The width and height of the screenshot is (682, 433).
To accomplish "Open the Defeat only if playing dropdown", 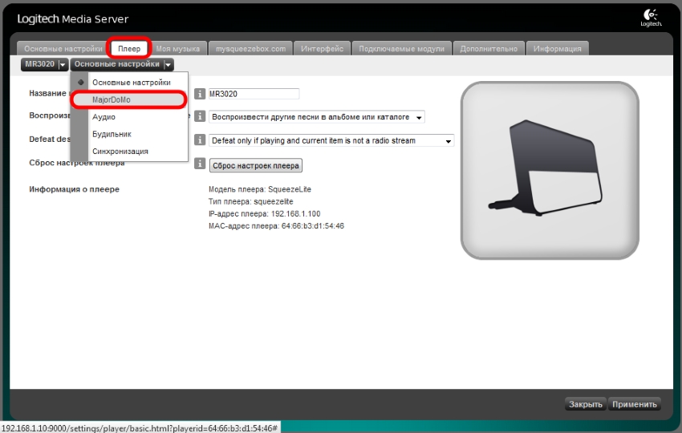I will coord(331,140).
